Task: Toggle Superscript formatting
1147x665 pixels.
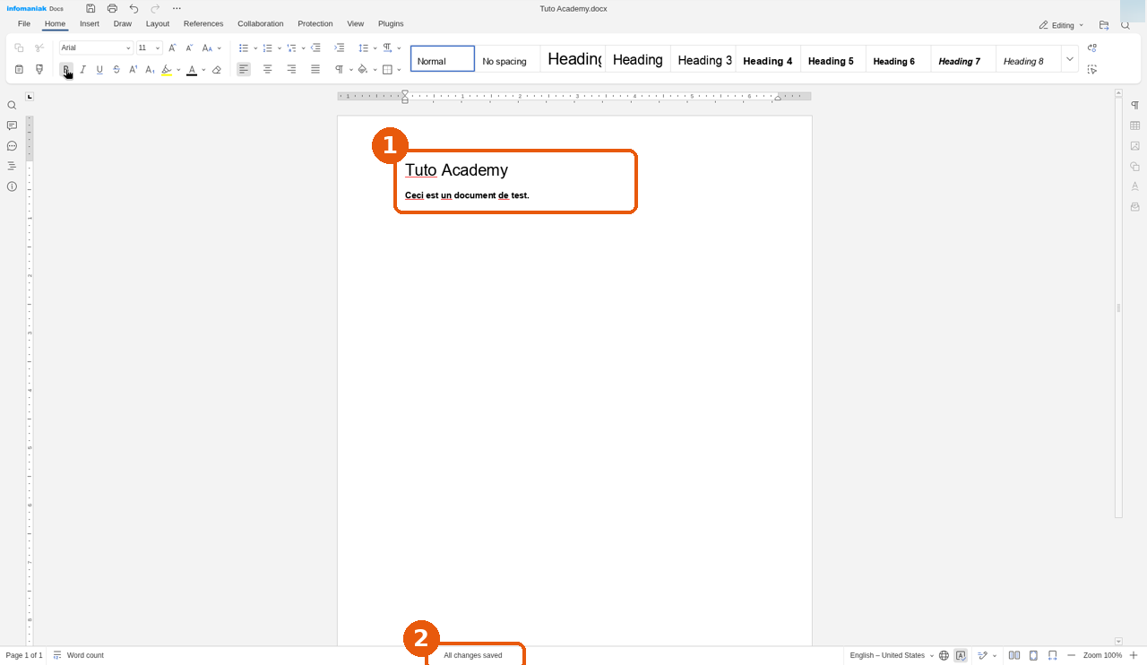Action: [x=134, y=69]
